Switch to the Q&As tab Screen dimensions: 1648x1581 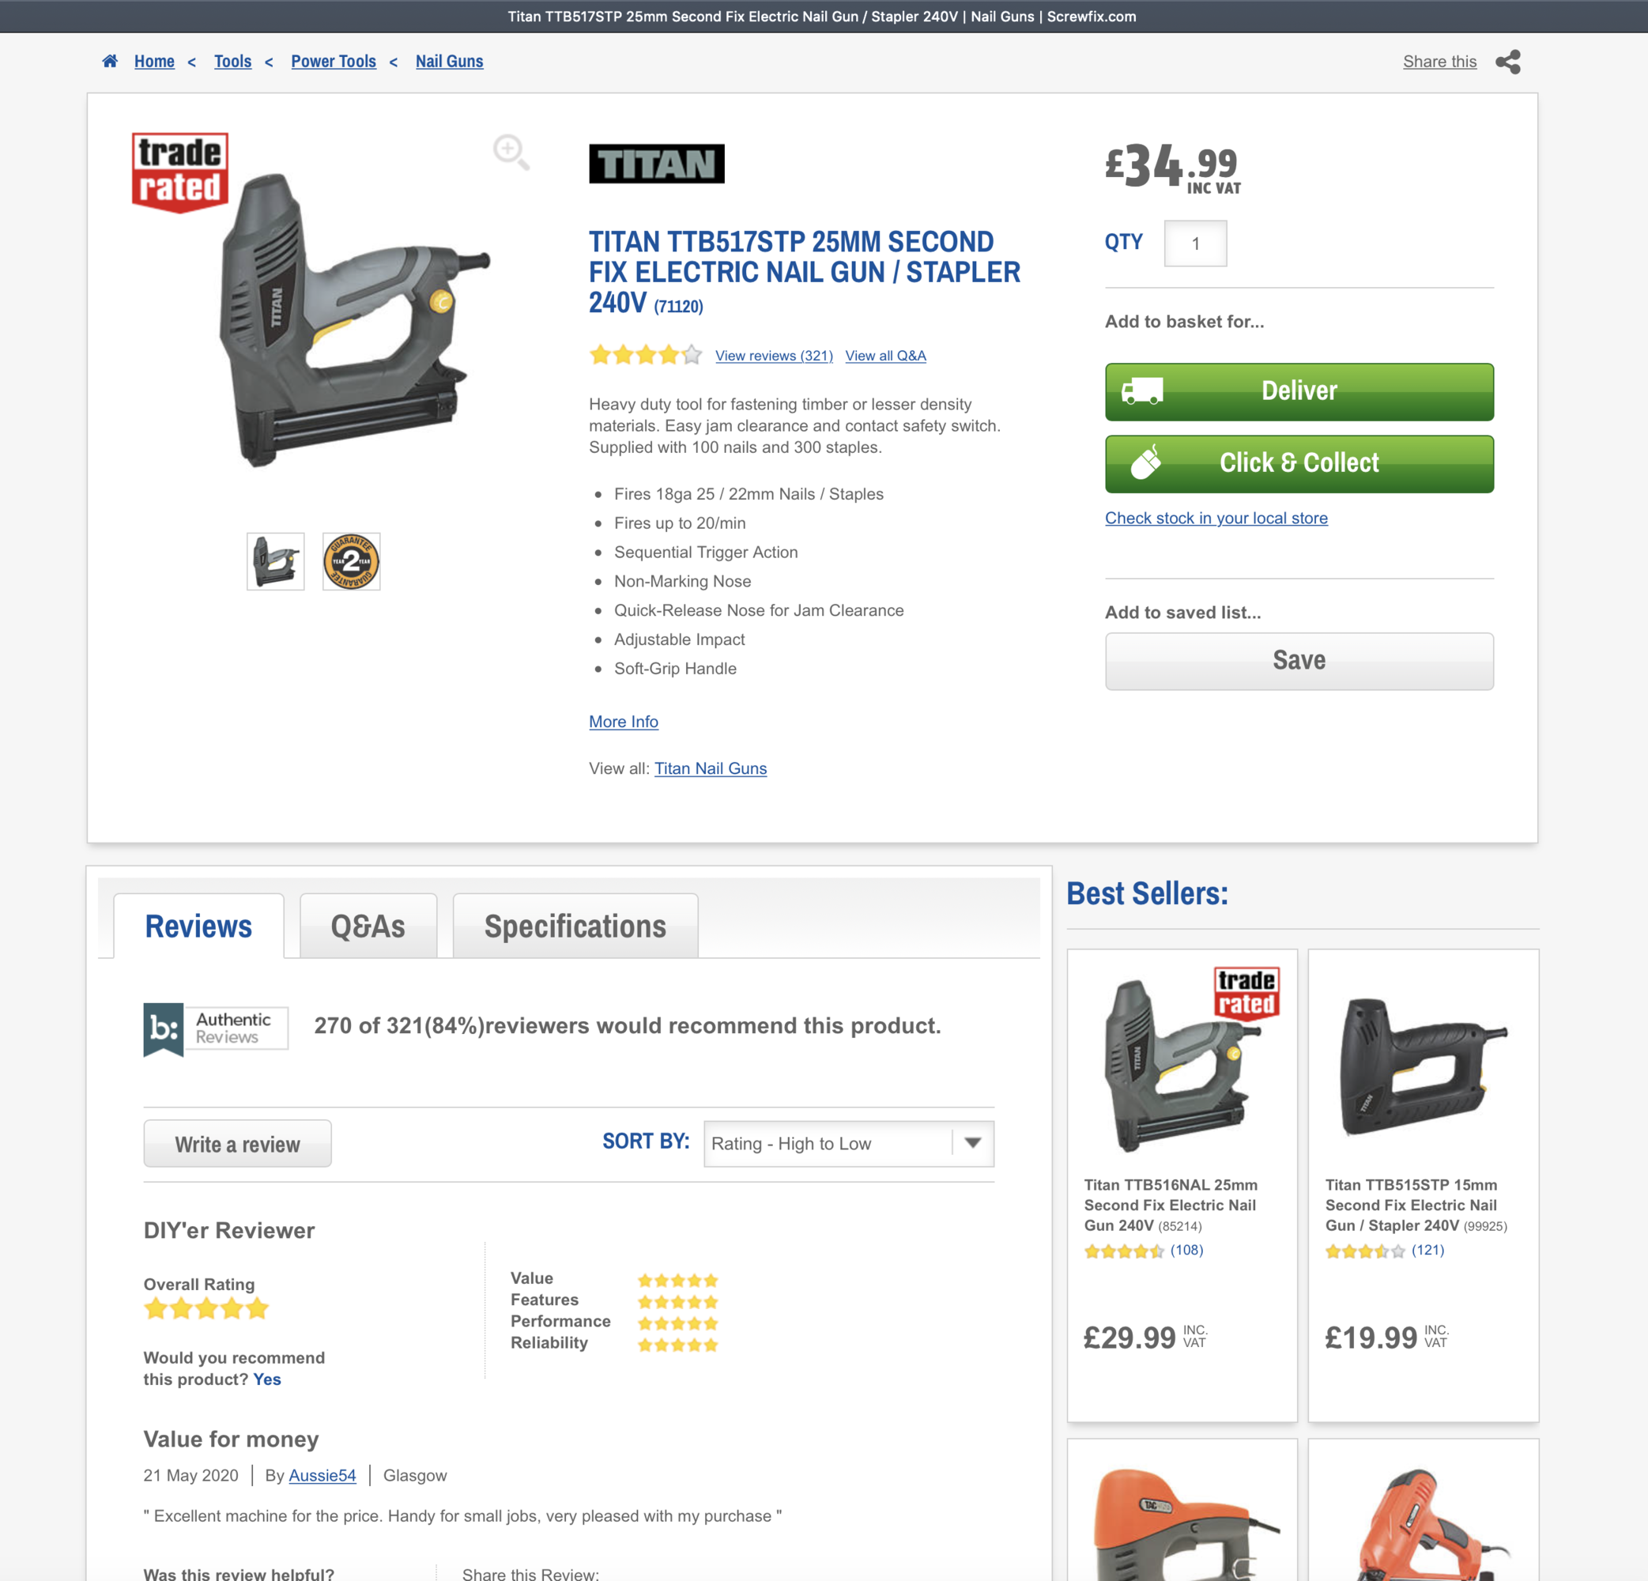[x=368, y=926]
